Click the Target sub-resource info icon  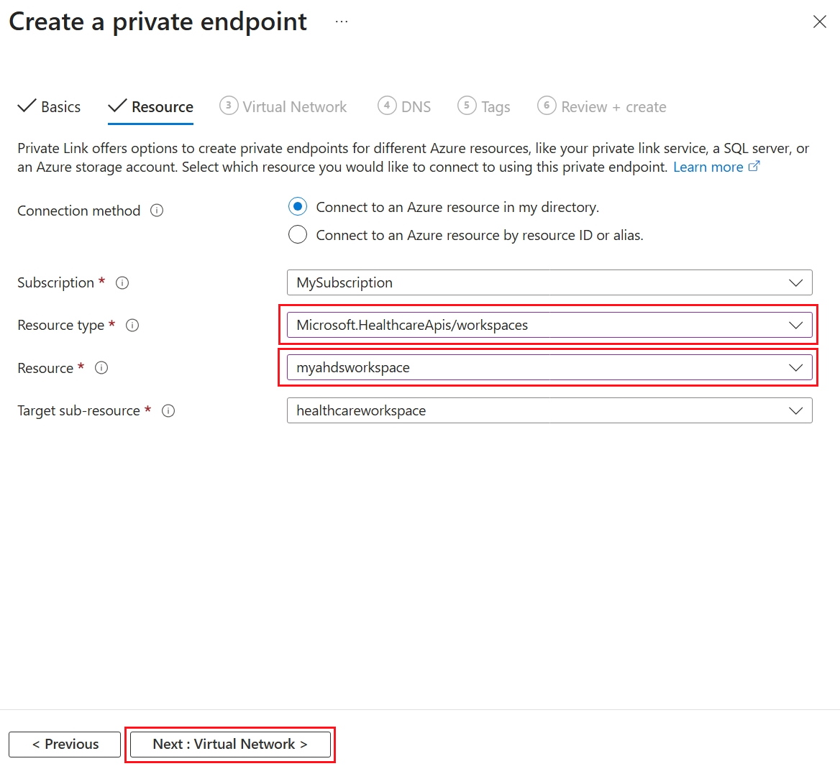[x=168, y=410]
